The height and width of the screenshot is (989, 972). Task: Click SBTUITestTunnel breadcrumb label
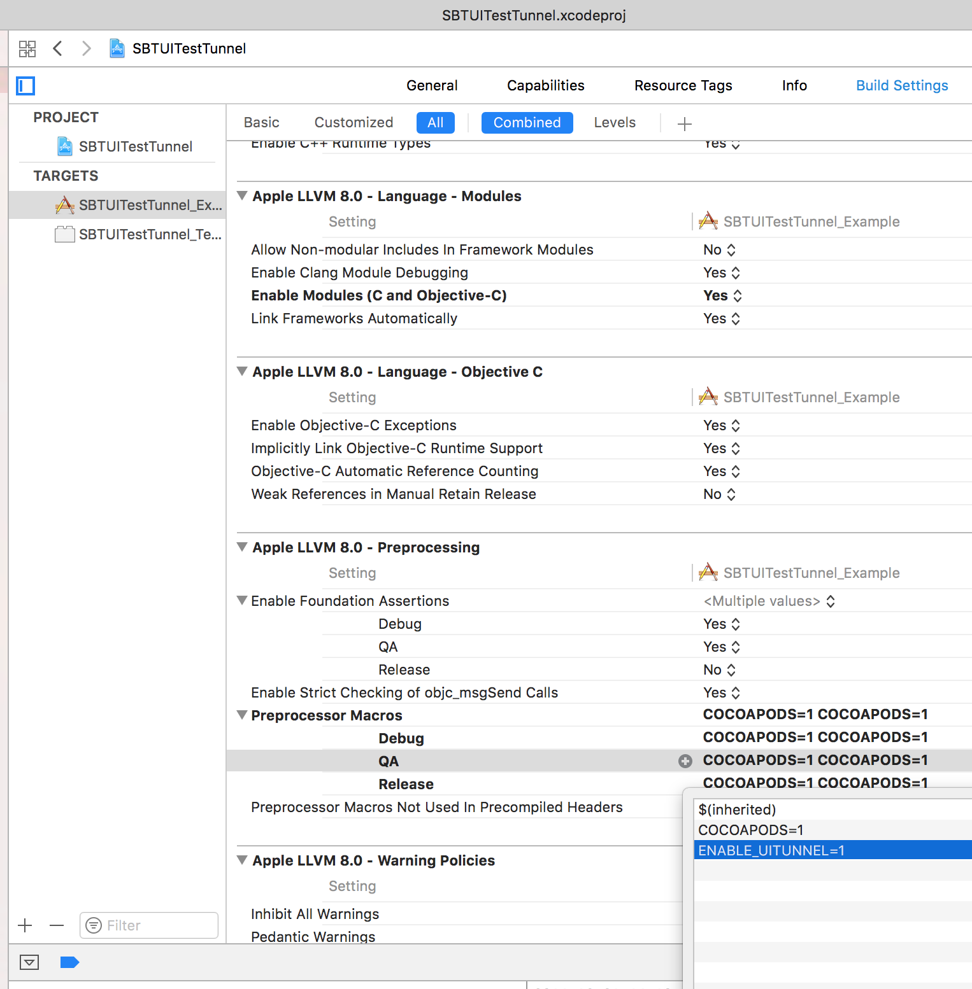pos(189,48)
